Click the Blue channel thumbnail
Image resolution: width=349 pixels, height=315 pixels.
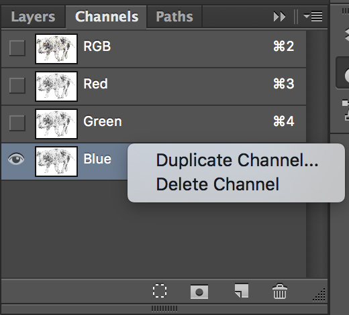(56, 162)
